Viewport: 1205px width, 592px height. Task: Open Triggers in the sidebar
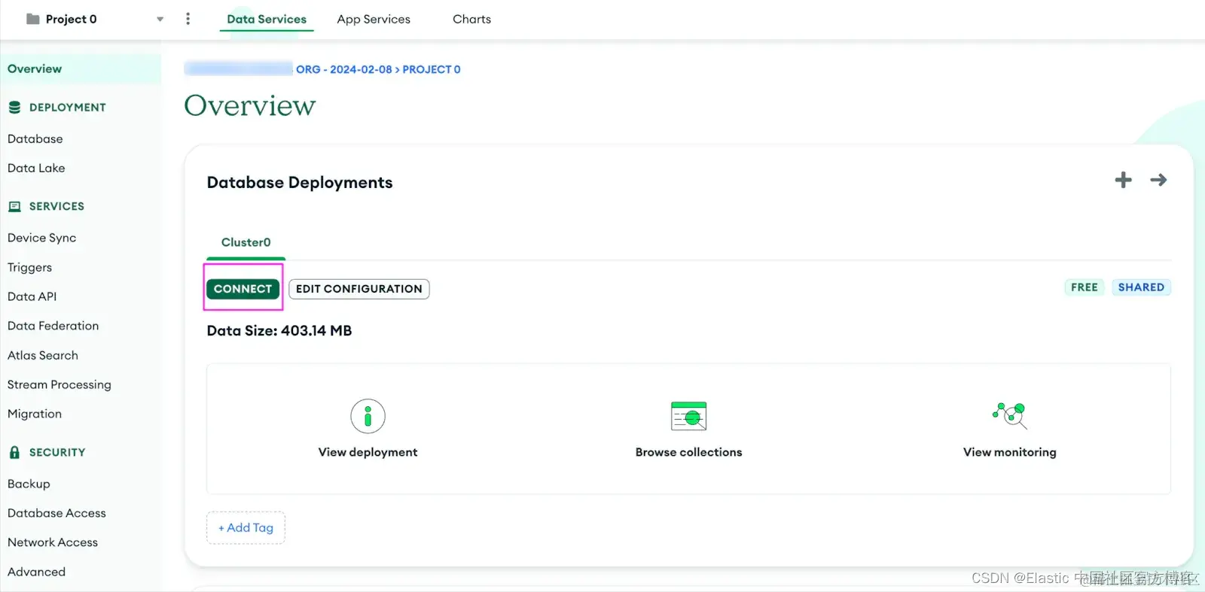[30, 267]
